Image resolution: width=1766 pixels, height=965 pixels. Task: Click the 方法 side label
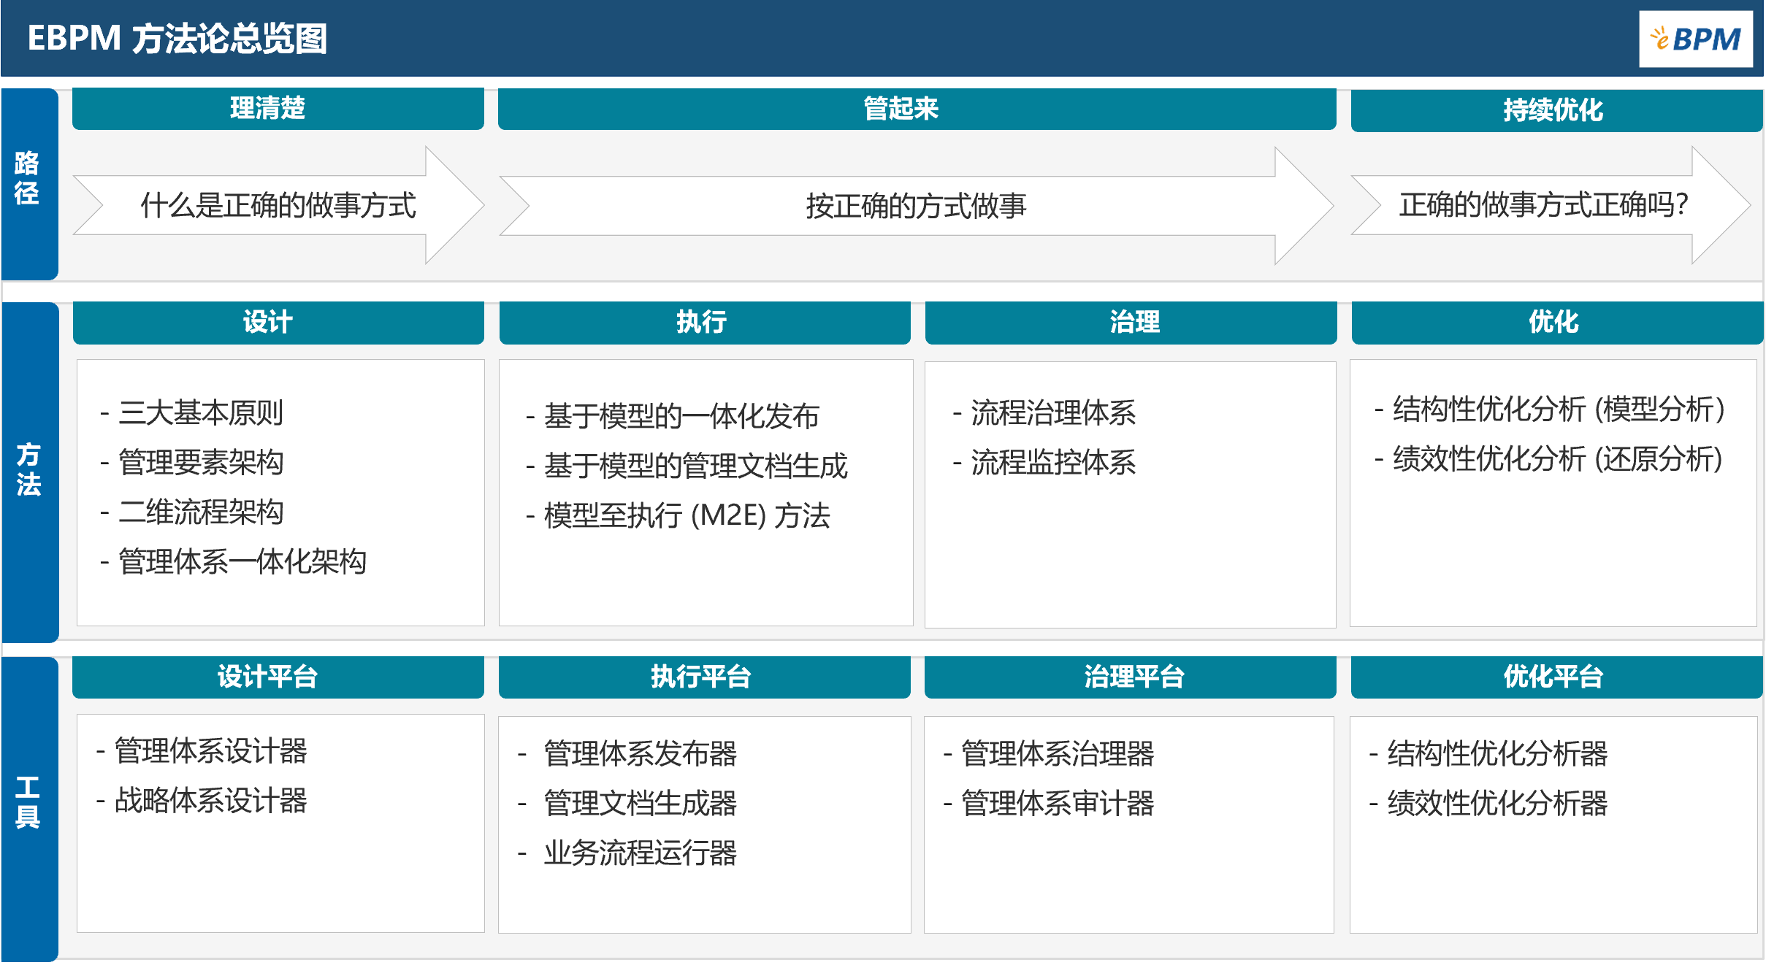pos(29,469)
